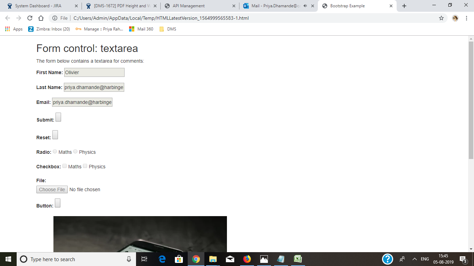Select the Maths radio button
474x266 pixels.
click(x=55, y=151)
